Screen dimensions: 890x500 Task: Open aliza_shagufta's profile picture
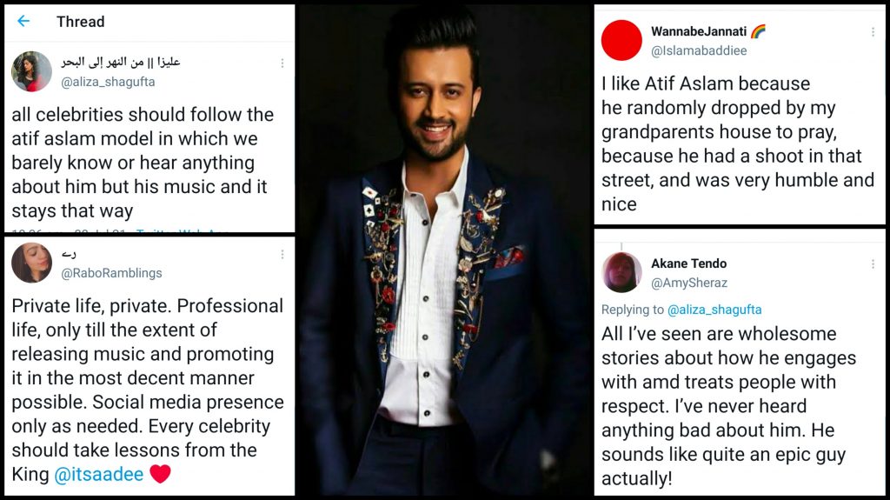(x=31, y=71)
